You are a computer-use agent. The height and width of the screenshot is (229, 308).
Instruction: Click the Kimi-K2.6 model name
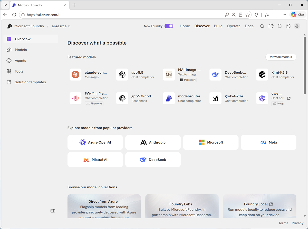280,73
